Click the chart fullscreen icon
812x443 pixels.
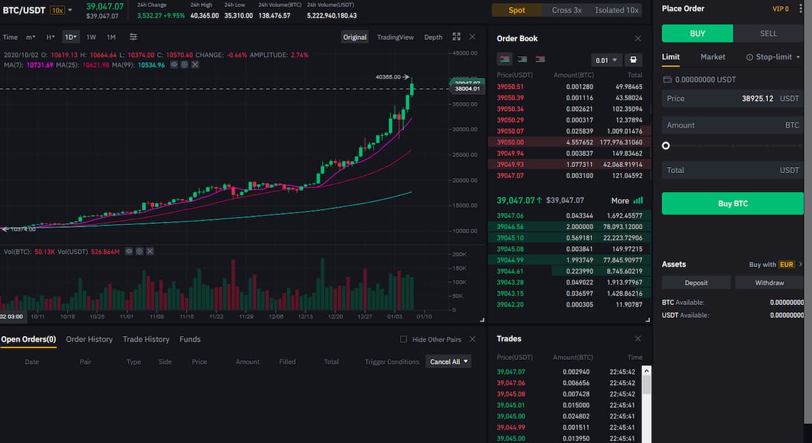pos(456,37)
